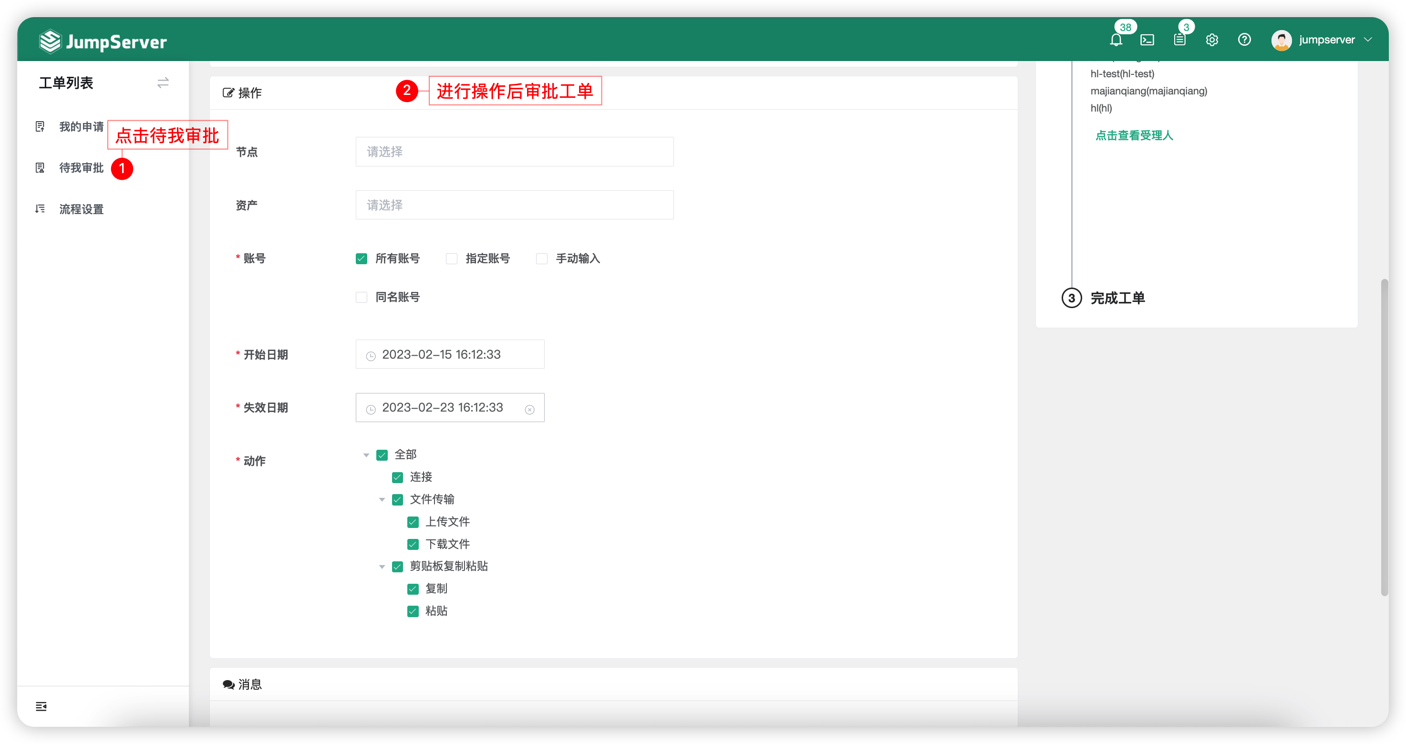Toggle the 文件传输 checkbox
Viewport: 1406px width, 744px height.
(397, 499)
